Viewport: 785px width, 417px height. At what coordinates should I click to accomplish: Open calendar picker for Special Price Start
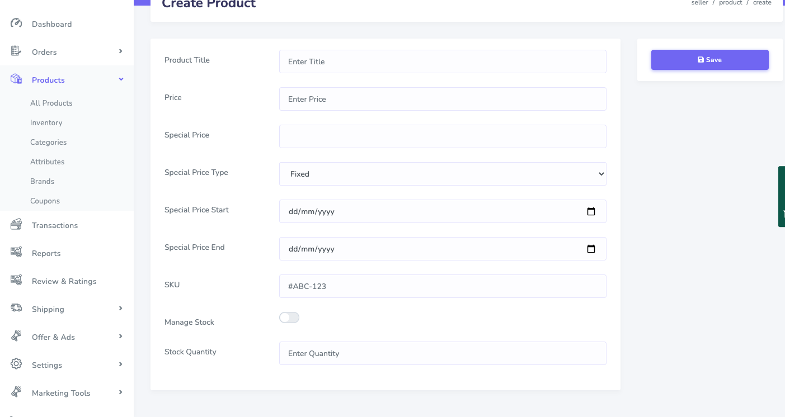click(591, 211)
